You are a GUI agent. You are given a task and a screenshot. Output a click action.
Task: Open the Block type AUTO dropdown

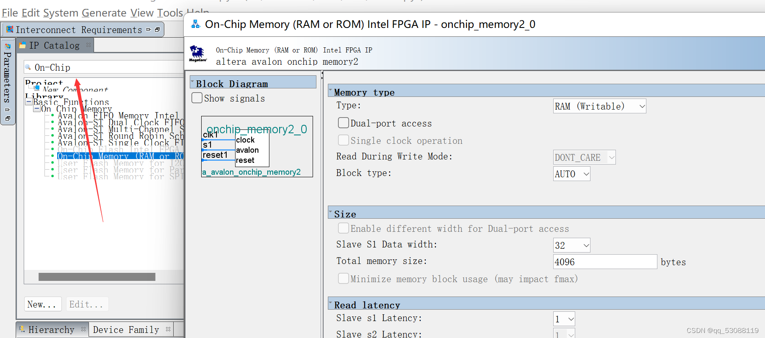click(x=571, y=174)
